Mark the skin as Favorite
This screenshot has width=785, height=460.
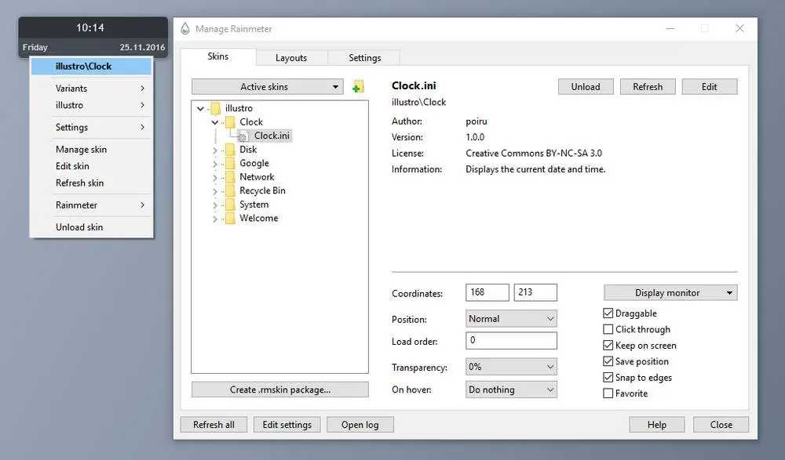[608, 393]
